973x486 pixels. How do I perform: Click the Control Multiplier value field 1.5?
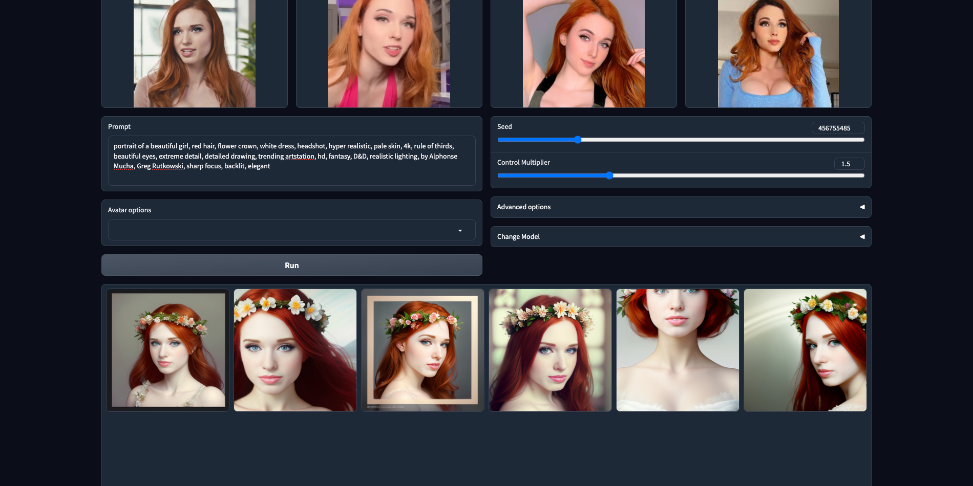pos(849,164)
